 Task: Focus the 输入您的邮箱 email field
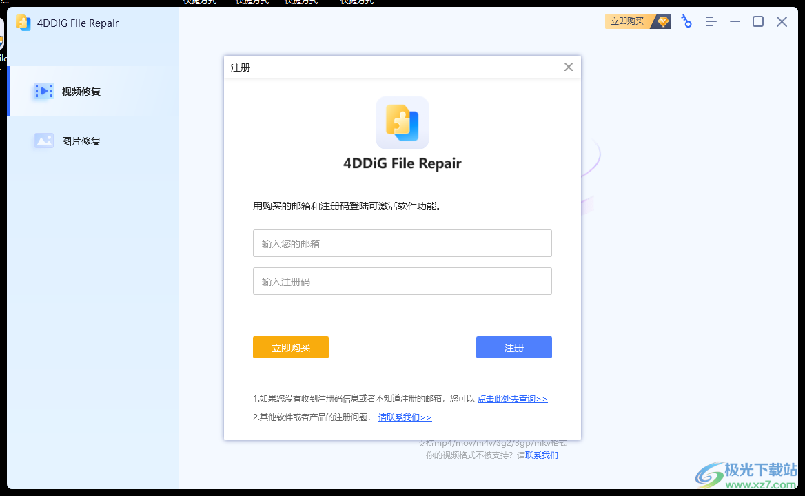pyautogui.click(x=402, y=243)
